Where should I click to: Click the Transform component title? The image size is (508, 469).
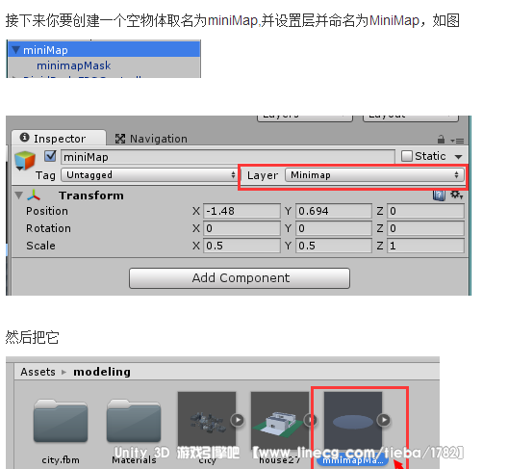[x=91, y=195]
